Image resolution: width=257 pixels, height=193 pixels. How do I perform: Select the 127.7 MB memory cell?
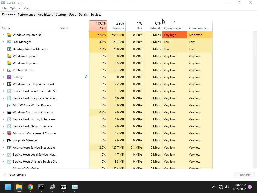pos(116,148)
